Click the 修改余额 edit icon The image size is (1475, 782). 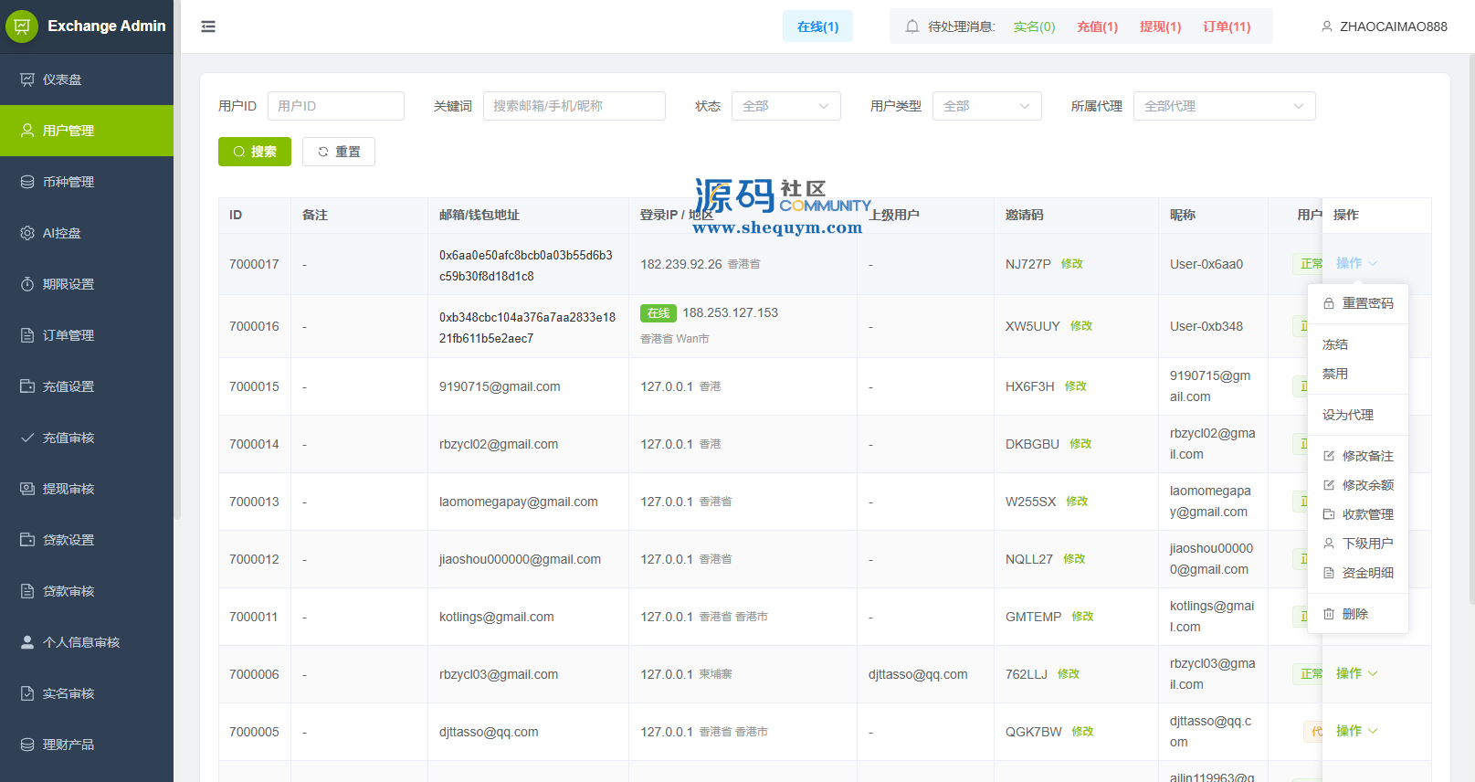tap(1329, 485)
